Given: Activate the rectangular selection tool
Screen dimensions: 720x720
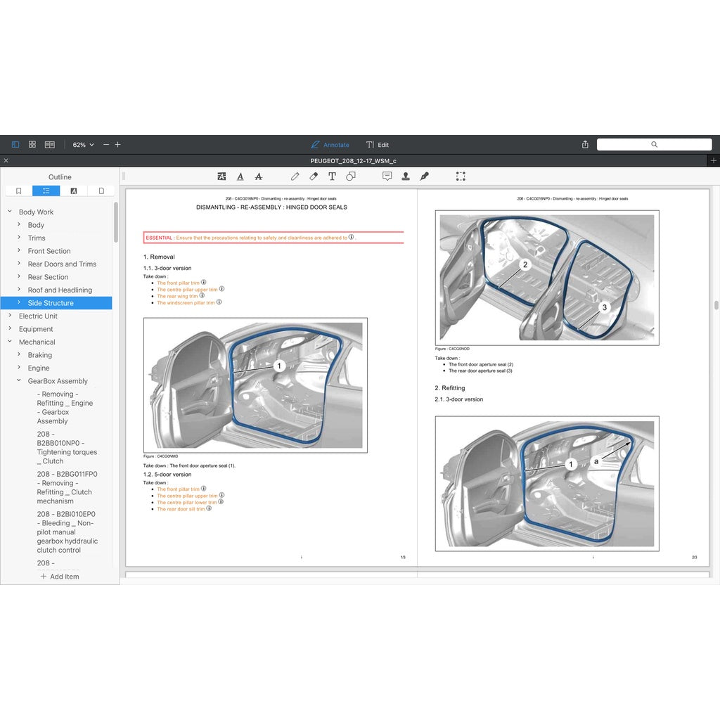Looking at the screenshot, I should pyautogui.click(x=461, y=176).
